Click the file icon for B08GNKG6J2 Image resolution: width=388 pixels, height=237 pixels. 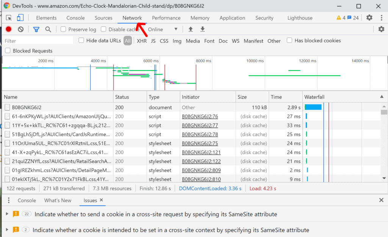8,107
